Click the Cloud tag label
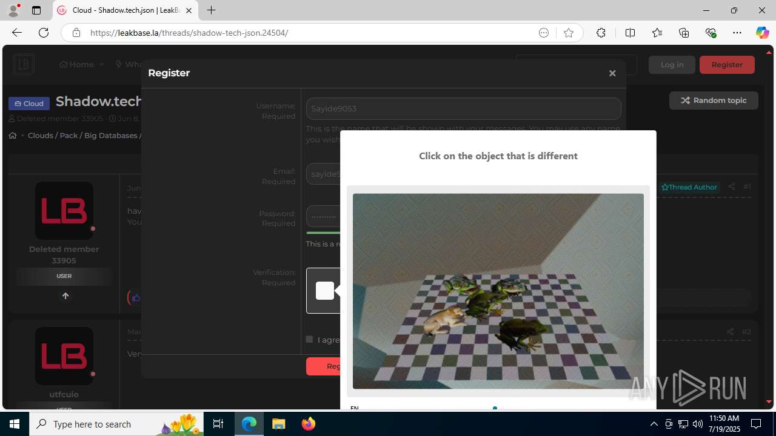 (29, 104)
